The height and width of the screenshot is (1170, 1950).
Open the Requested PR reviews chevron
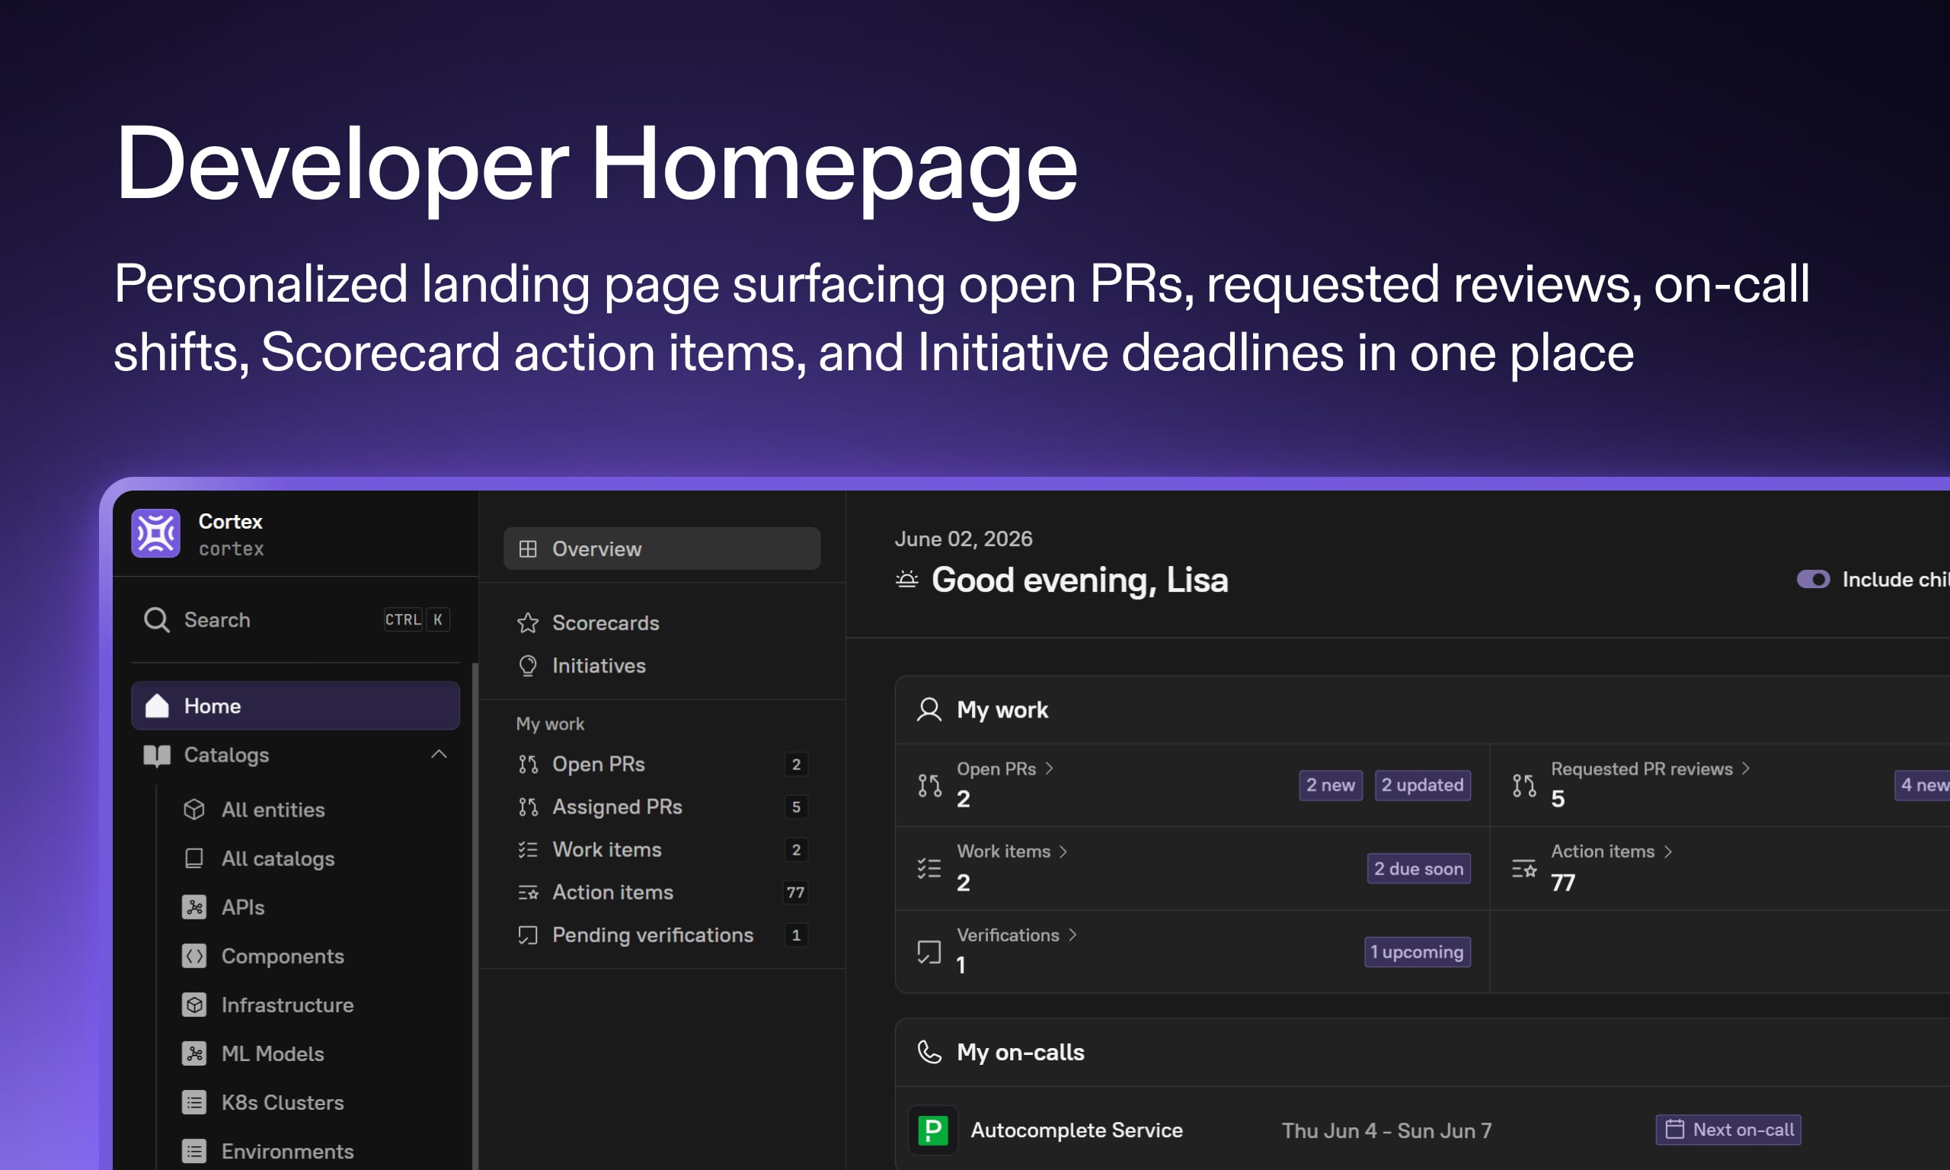[1746, 769]
